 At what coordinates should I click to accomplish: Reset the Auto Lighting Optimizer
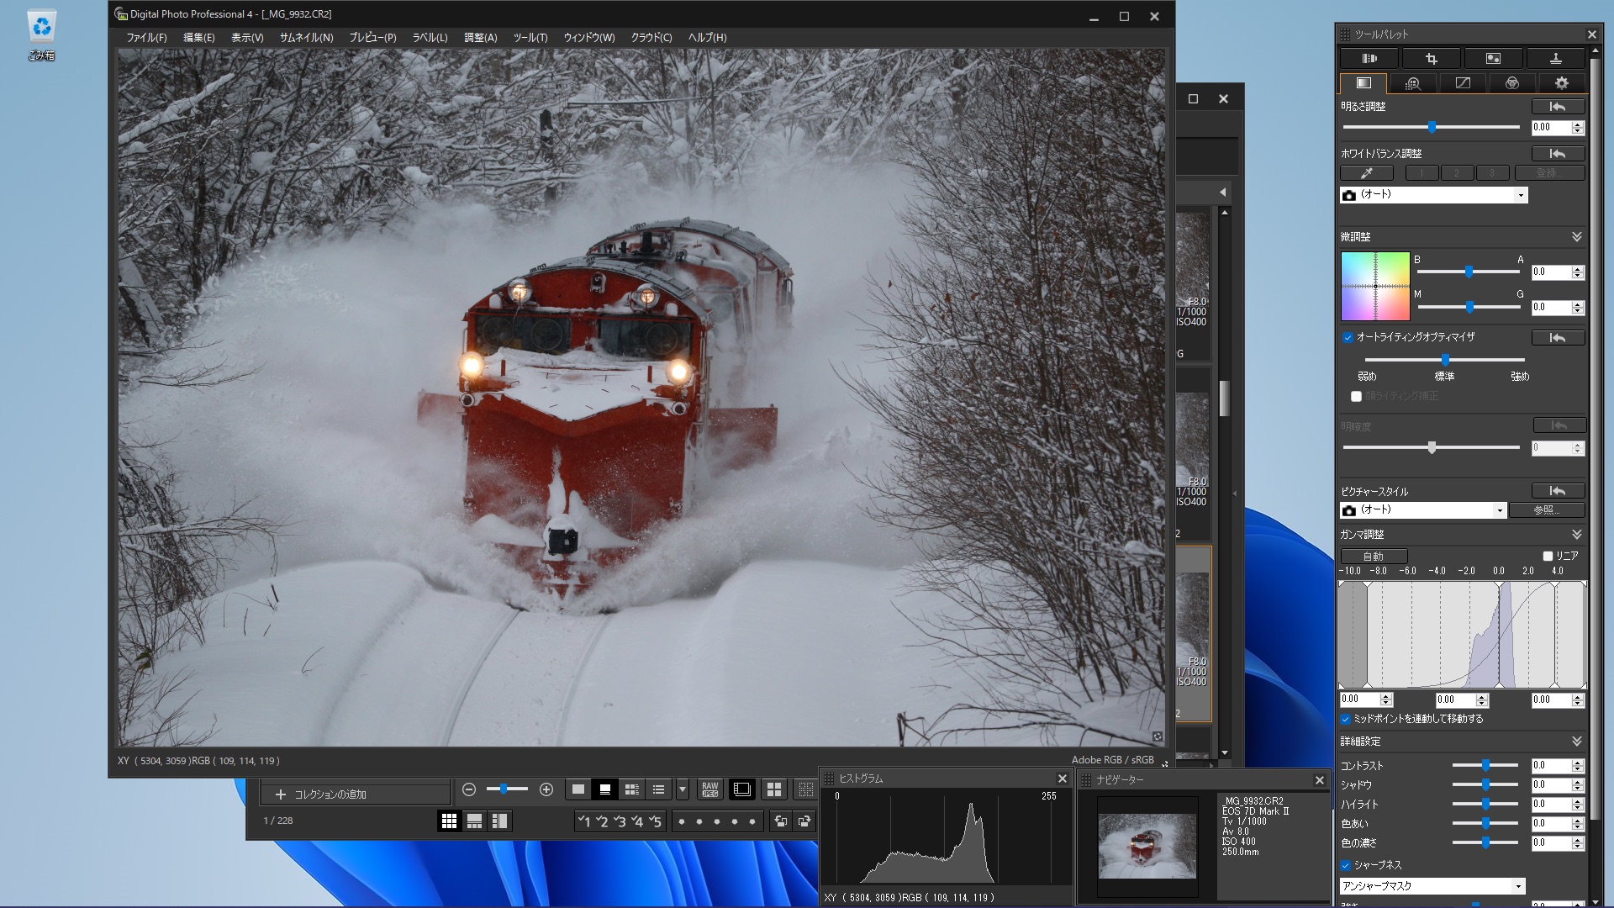1558,338
